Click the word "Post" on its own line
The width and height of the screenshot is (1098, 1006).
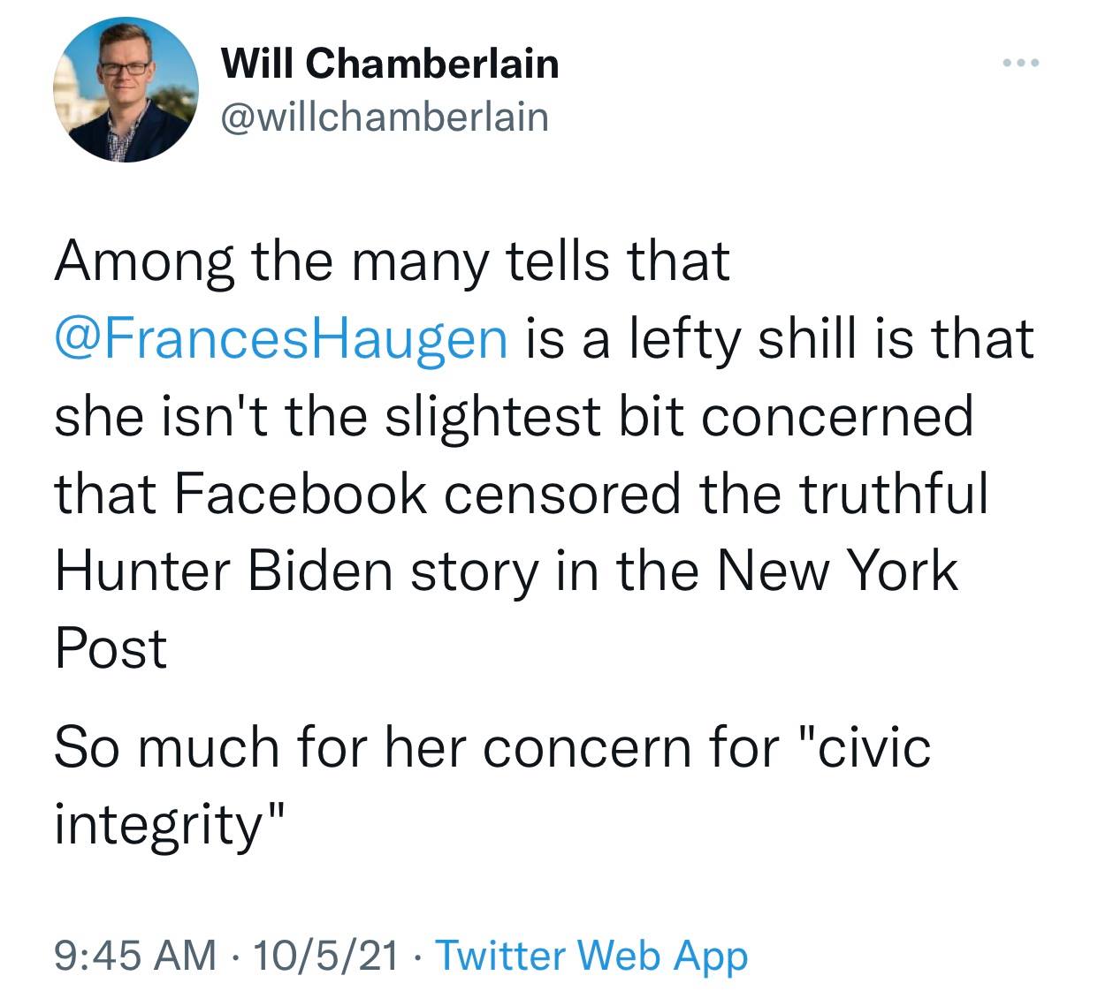click(x=111, y=648)
